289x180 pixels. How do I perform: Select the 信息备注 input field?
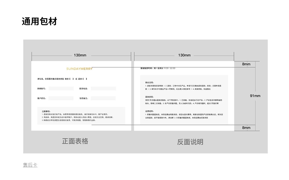[103, 98]
